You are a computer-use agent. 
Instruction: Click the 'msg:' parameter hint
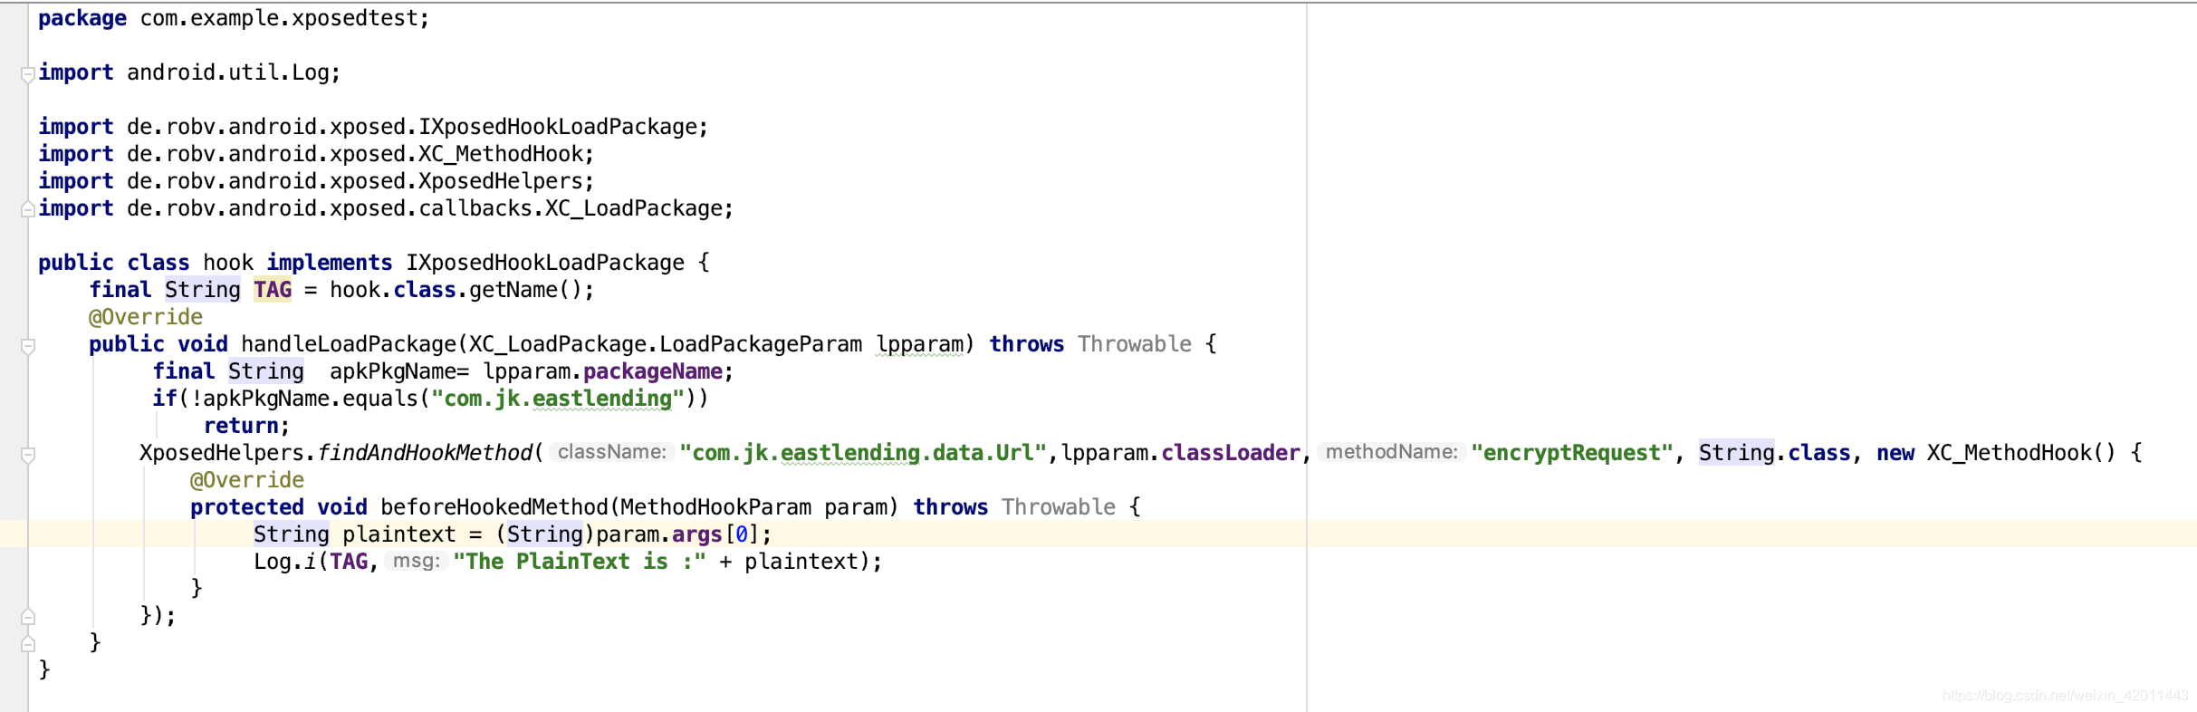[x=417, y=561]
